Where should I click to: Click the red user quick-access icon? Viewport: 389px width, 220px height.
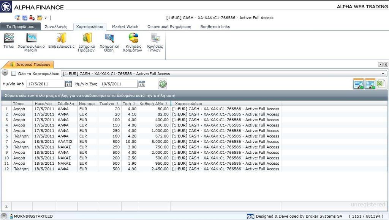(32, 18)
